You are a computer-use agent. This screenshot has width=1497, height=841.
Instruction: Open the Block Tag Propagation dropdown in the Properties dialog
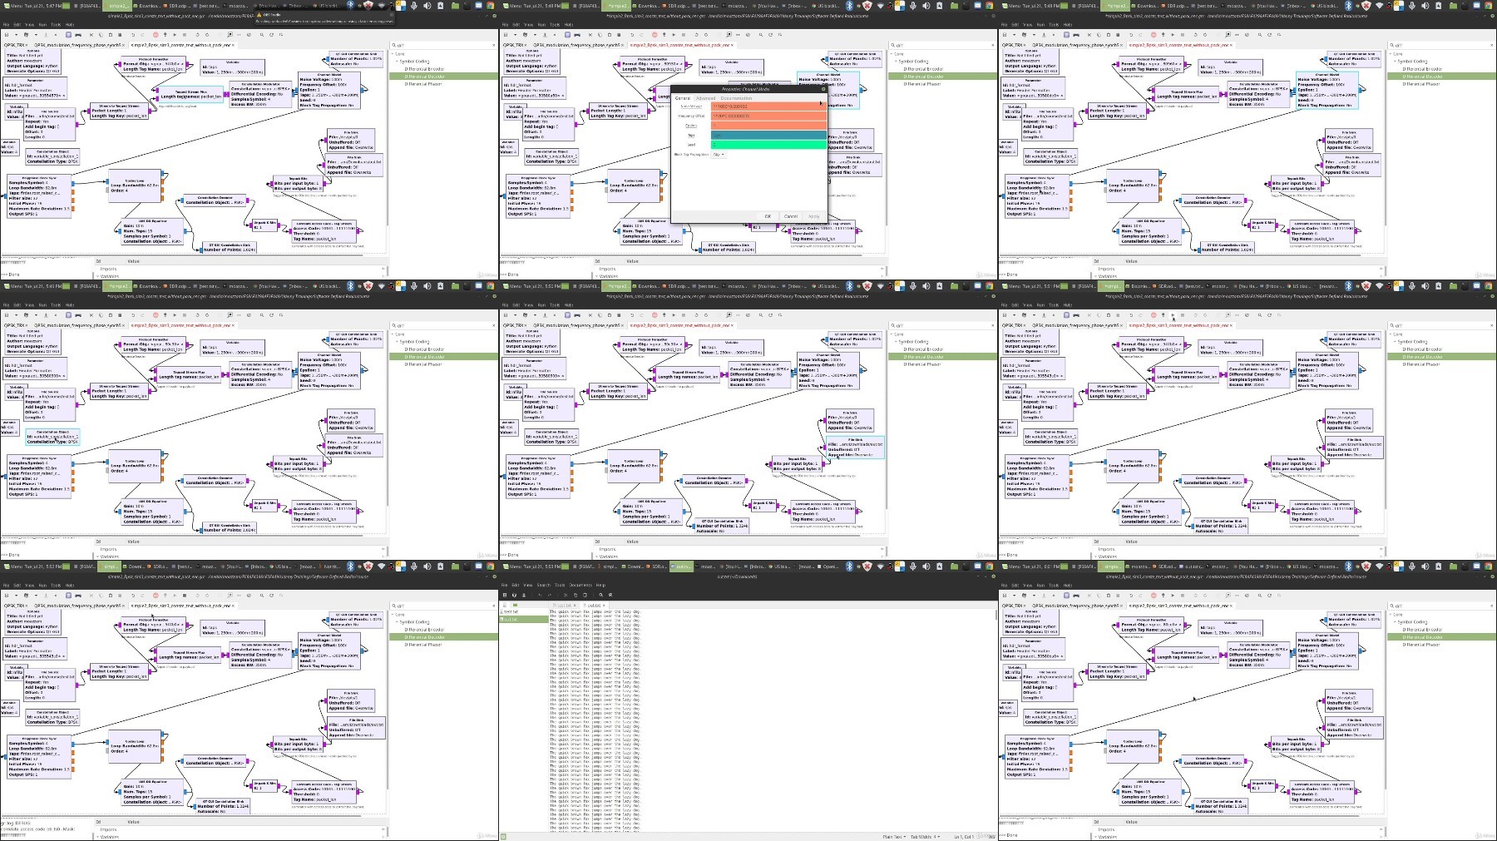pos(719,155)
